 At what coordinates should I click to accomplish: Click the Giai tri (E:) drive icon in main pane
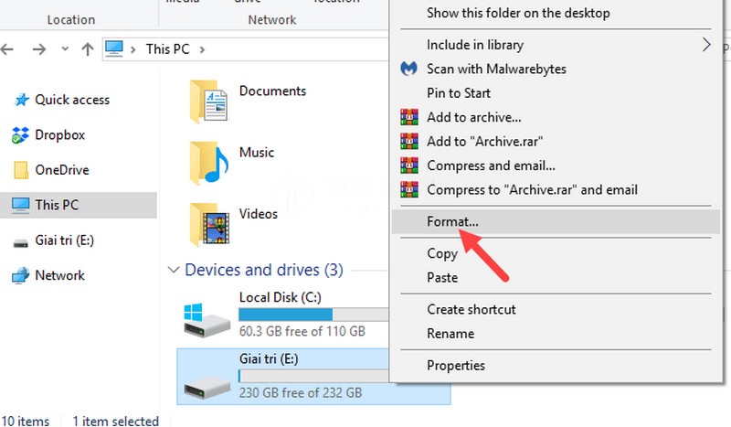pos(207,388)
